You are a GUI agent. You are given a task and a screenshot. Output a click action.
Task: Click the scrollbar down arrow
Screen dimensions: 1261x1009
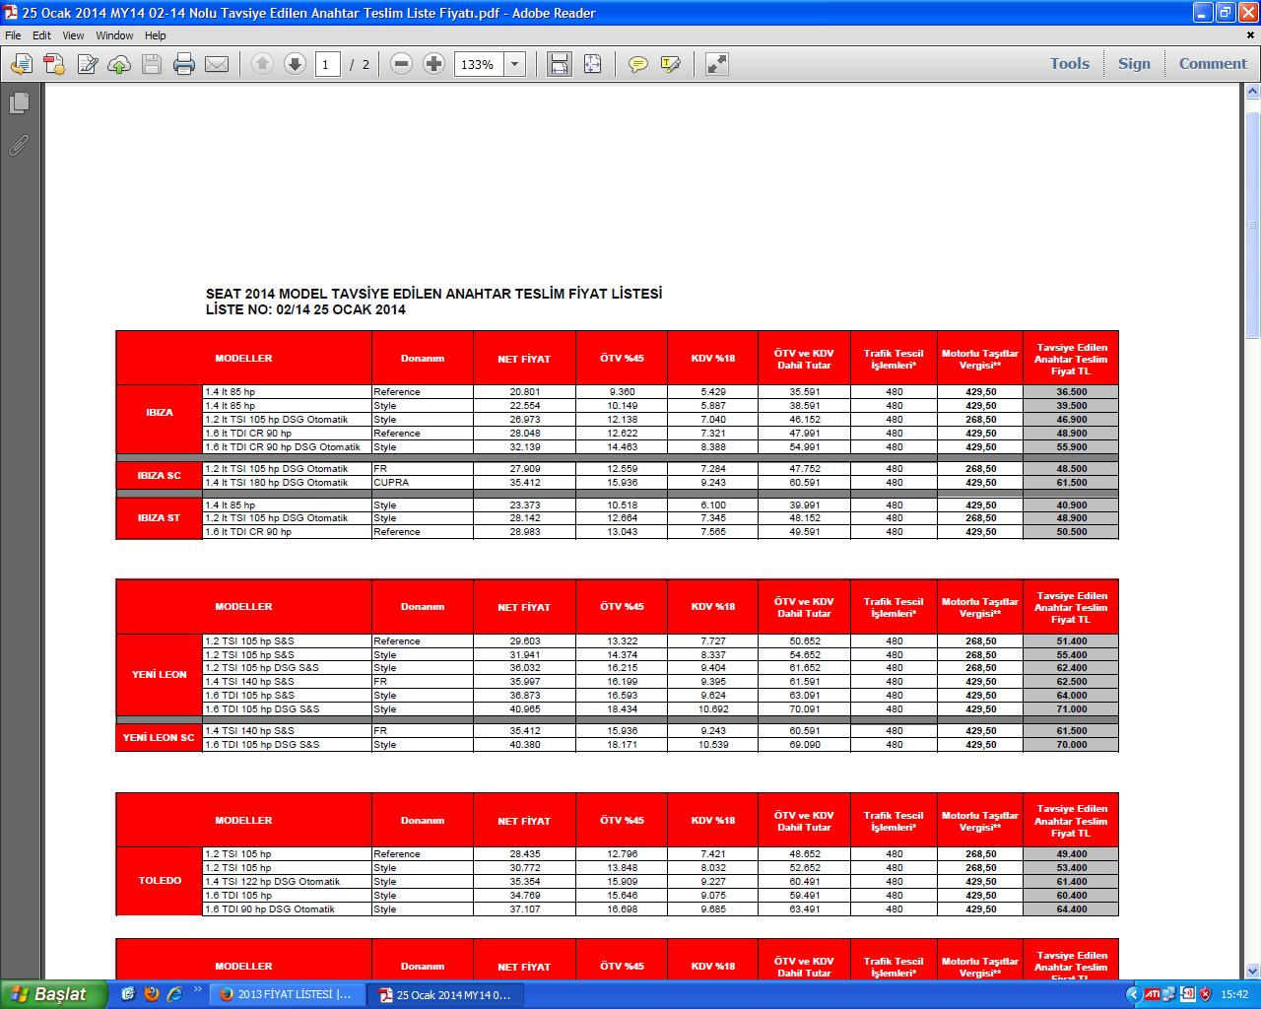1252,972
